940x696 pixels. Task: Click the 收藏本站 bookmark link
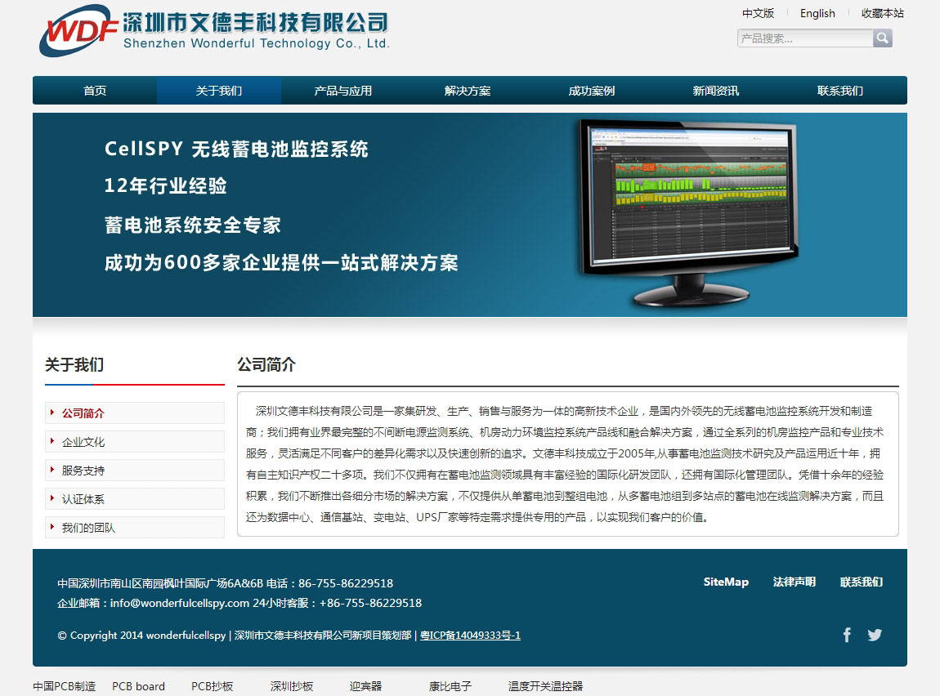click(x=883, y=13)
